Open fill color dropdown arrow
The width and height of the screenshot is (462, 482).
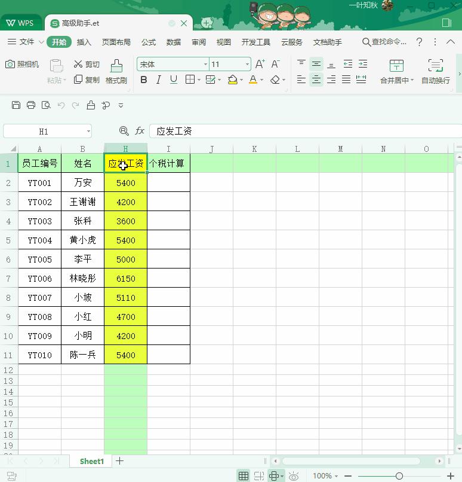point(241,80)
